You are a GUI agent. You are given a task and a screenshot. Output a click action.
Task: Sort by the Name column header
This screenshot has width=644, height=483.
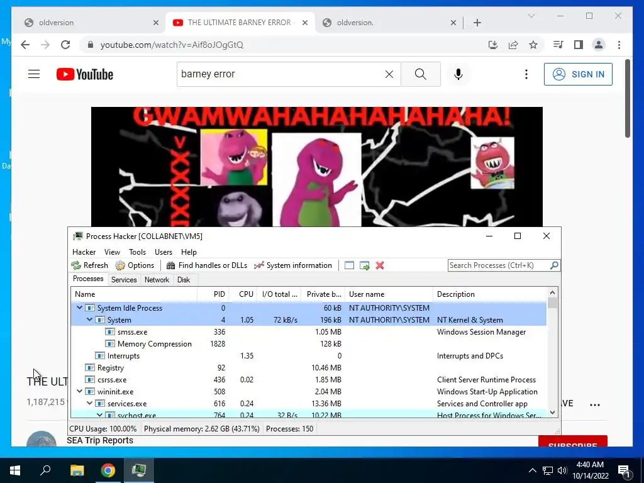[135, 294]
